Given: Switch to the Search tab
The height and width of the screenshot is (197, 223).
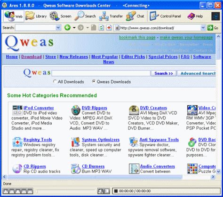Looking at the screenshot, I should [x=85, y=16].
